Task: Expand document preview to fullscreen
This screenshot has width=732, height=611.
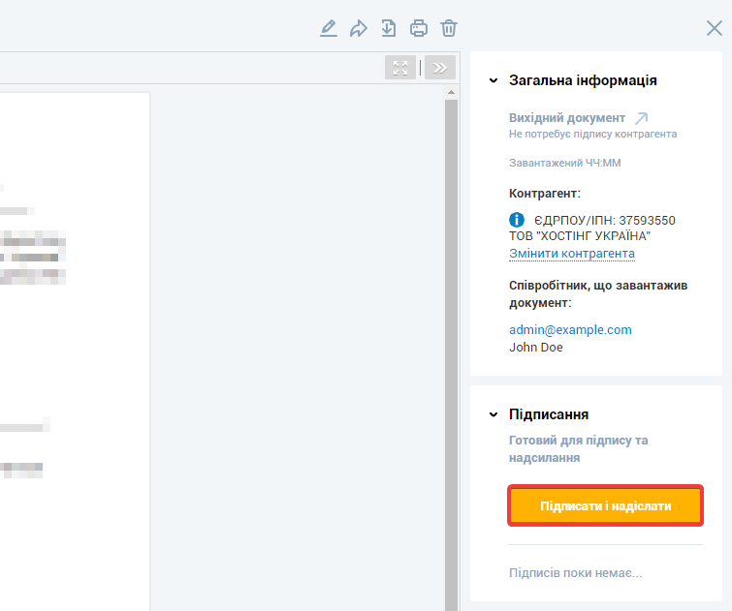Action: click(x=400, y=67)
